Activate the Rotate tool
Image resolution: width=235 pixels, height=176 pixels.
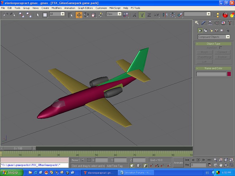(x=86, y=15)
